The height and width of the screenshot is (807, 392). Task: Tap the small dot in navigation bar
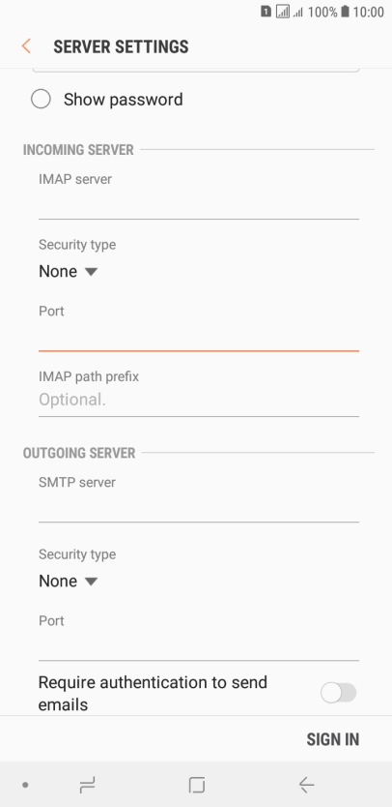[x=25, y=785]
